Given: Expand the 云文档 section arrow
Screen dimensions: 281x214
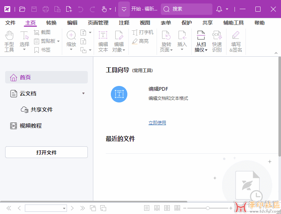Looking at the screenshot, I should click(x=83, y=94).
